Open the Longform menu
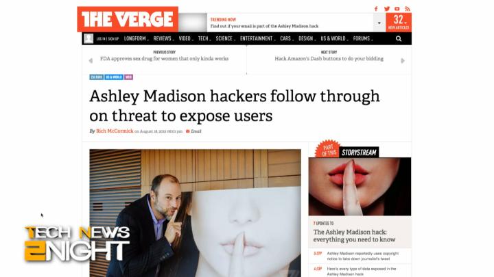This screenshot has height=277, width=494. click(x=136, y=38)
